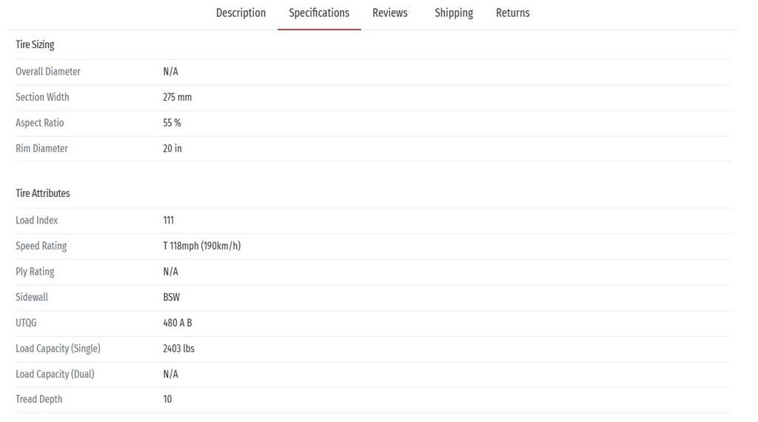Click the Load Capacity (Dual) label

[55, 374]
